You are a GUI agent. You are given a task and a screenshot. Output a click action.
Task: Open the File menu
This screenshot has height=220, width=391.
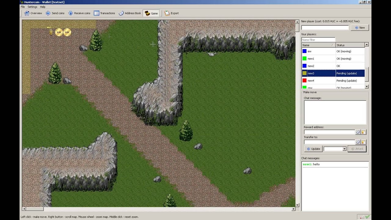(x=23, y=7)
